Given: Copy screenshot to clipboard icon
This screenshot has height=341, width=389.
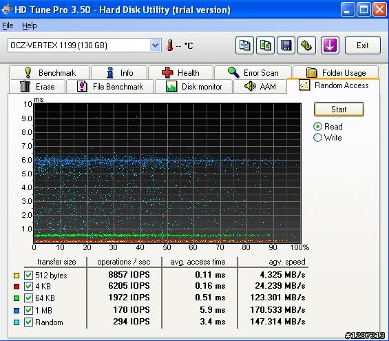Looking at the screenshot, I should (265, 45).
